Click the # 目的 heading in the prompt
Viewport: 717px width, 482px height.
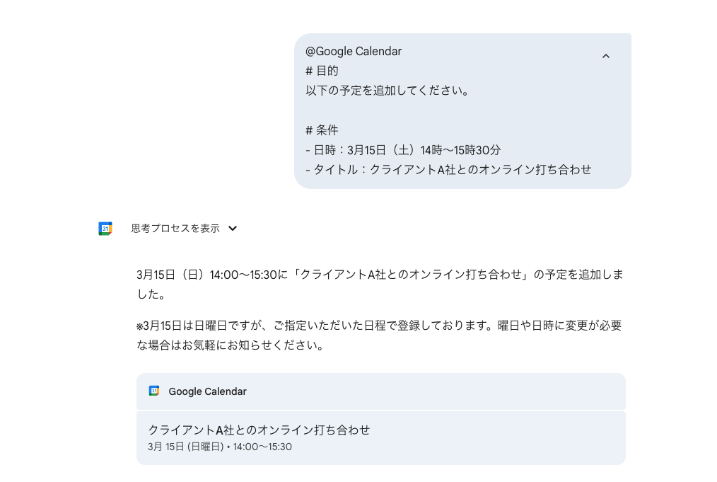point(322,71)
